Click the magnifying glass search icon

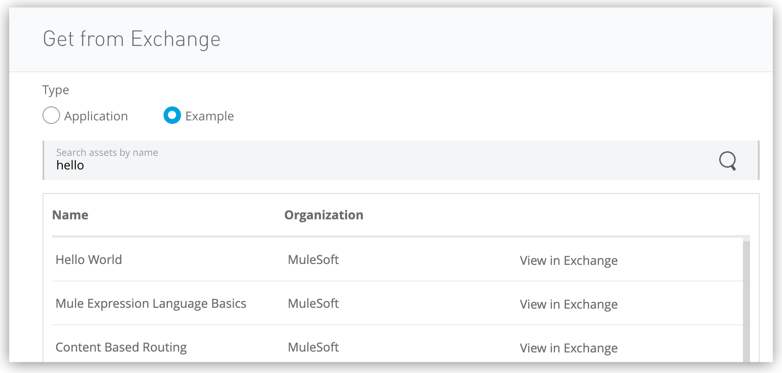(727, 161)
